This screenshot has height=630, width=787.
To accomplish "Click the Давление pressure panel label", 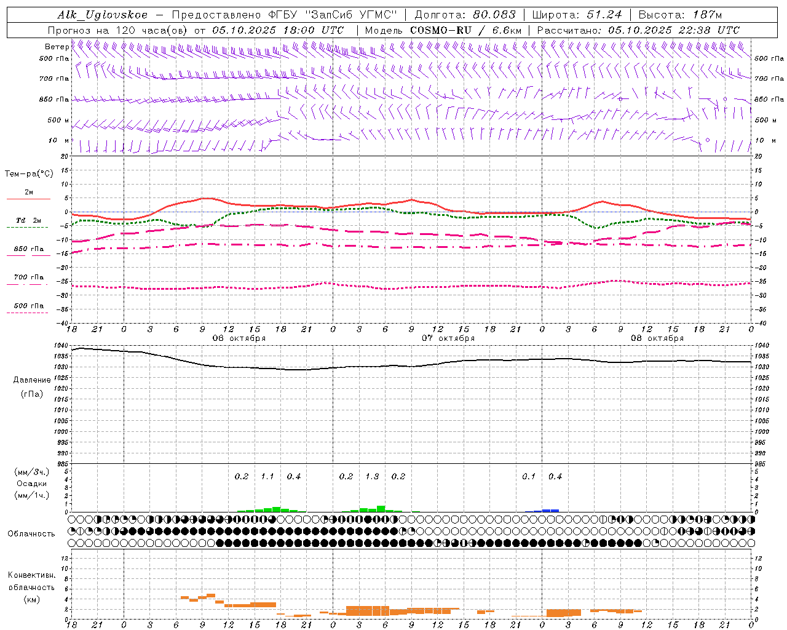I will tap(32, 380).
